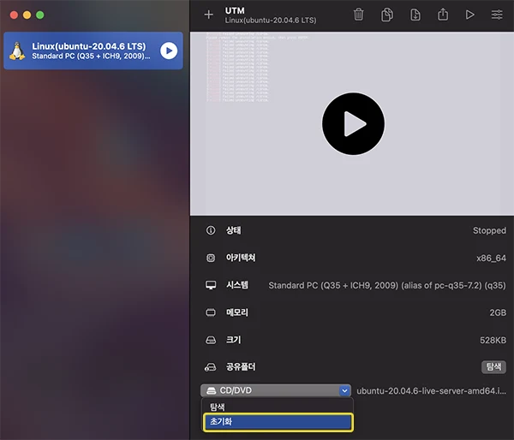Image resolution: width=514 pixels, height=440 pixels.
Task: Open the CD/DVD dropdown
Action: click(x=276, y=390)
